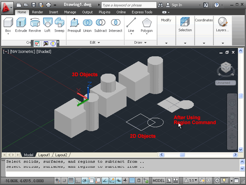Pick the Sweep tool
The image size is (246, 185).
pyautogui.click(x=59, y=25)
